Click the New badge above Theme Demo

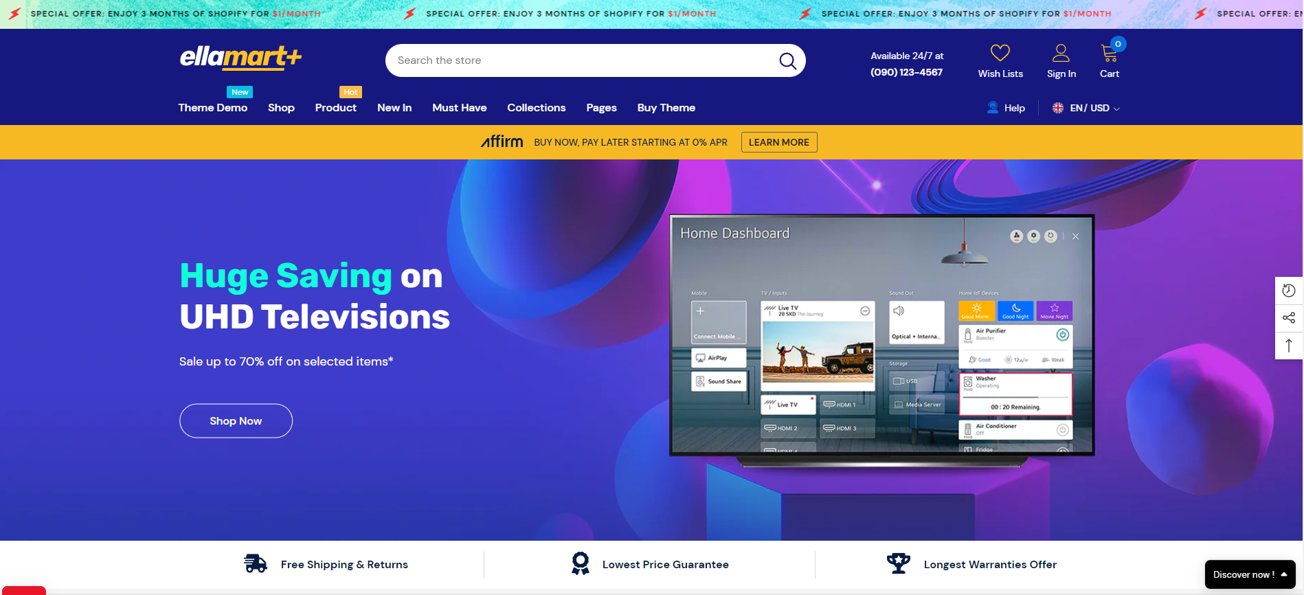pos(240,92)
